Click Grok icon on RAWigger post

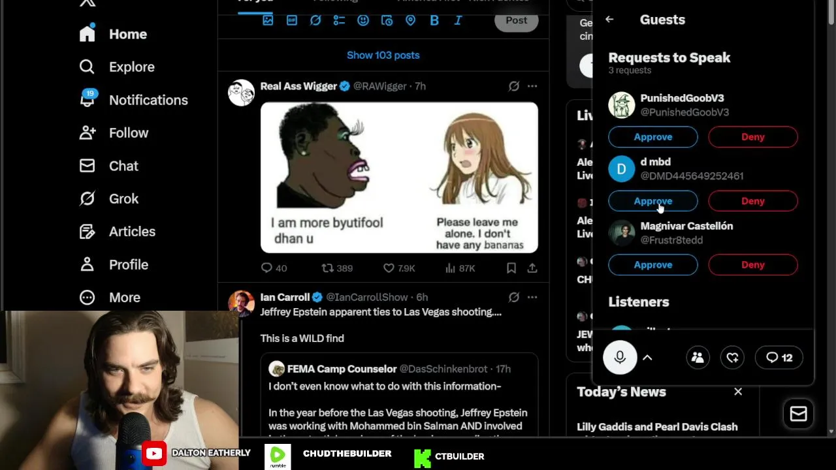coord(514,86)
